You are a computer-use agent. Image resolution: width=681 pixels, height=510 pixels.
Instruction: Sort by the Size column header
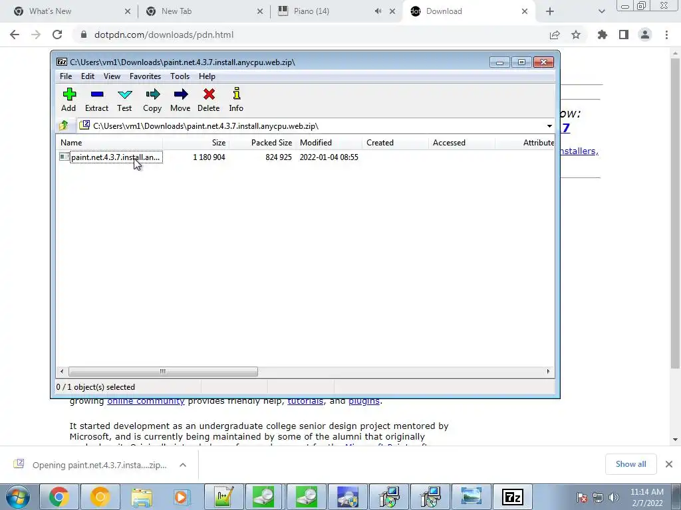tap(196, 143)
